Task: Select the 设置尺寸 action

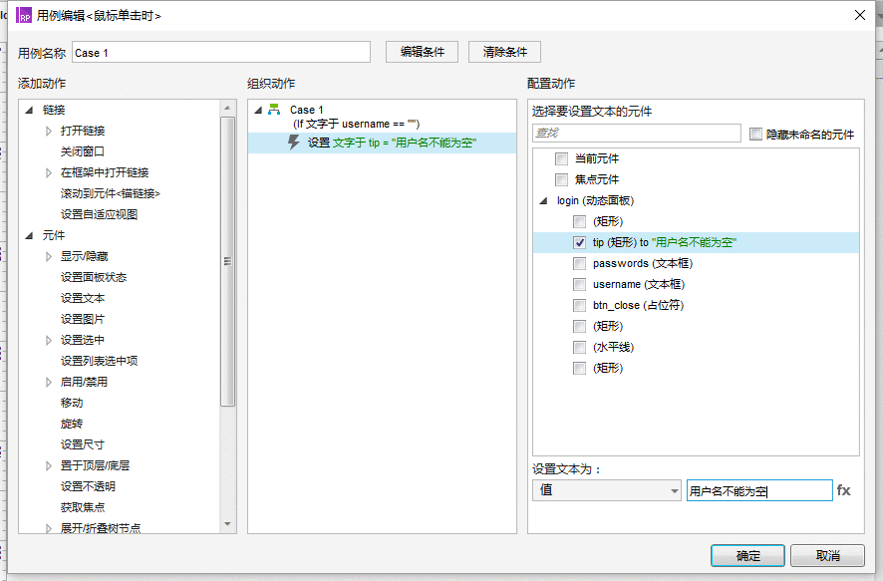Action: coord(82,444)
